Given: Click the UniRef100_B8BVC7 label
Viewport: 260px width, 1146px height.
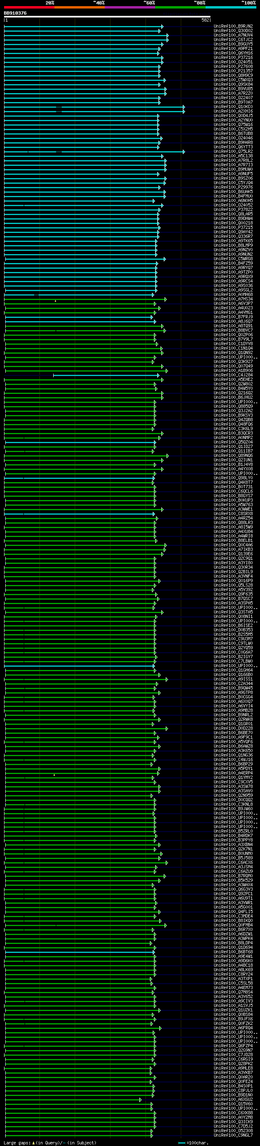Looking at the screenshot, I should pyautogui.click(x=233, y=330).
